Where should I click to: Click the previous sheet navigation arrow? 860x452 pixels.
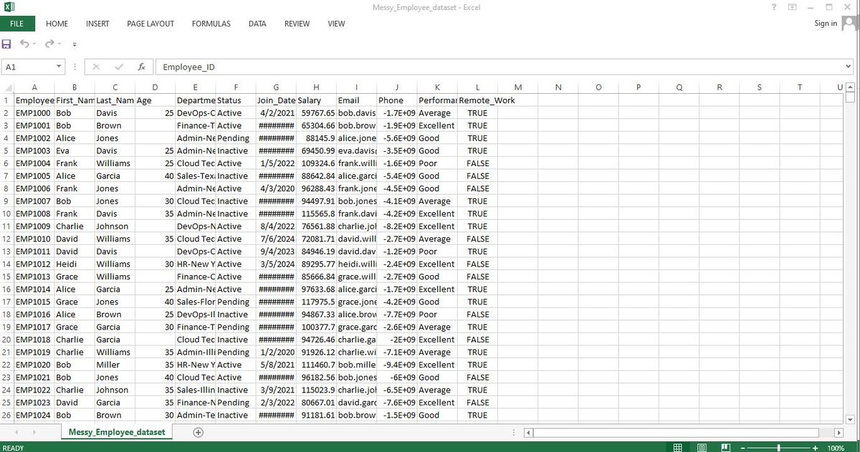click(16, 433)
